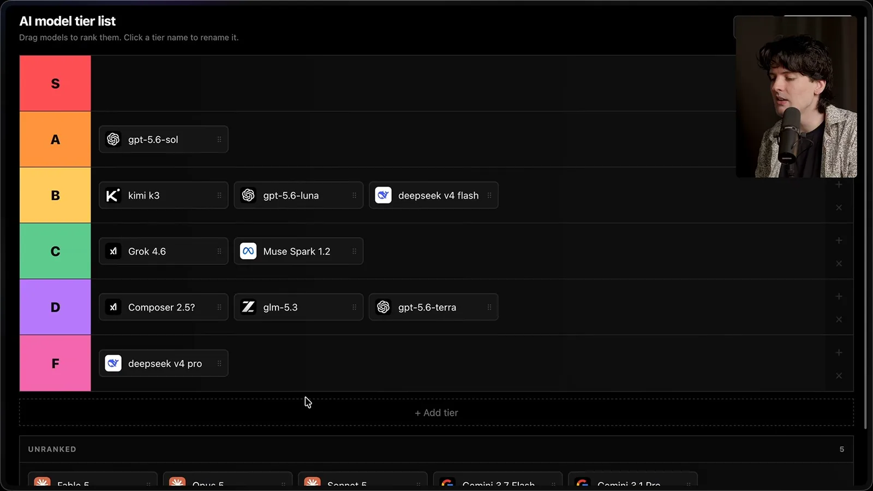The height and width of the screenshot is (491, 873).
Task: Click the 'AI model tier list' heading
Action: tap(68, 21)
